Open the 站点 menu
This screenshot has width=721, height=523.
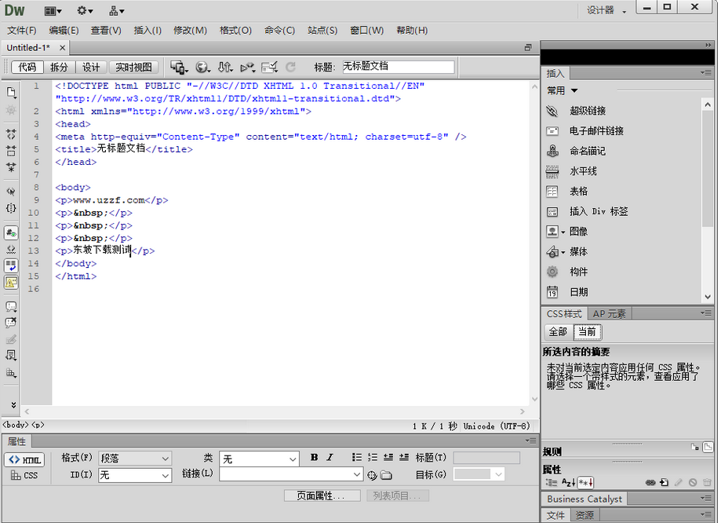(x=322, y=31)
